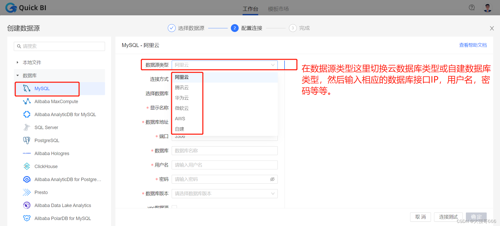Viewport: 500px width, 226px height.
Task: Select MySQL in the database list
Action: click(x=59, y=89)
